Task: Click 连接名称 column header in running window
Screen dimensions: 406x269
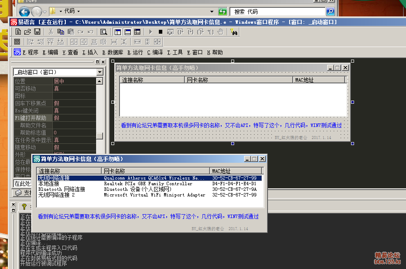Action: click(69, 171)
